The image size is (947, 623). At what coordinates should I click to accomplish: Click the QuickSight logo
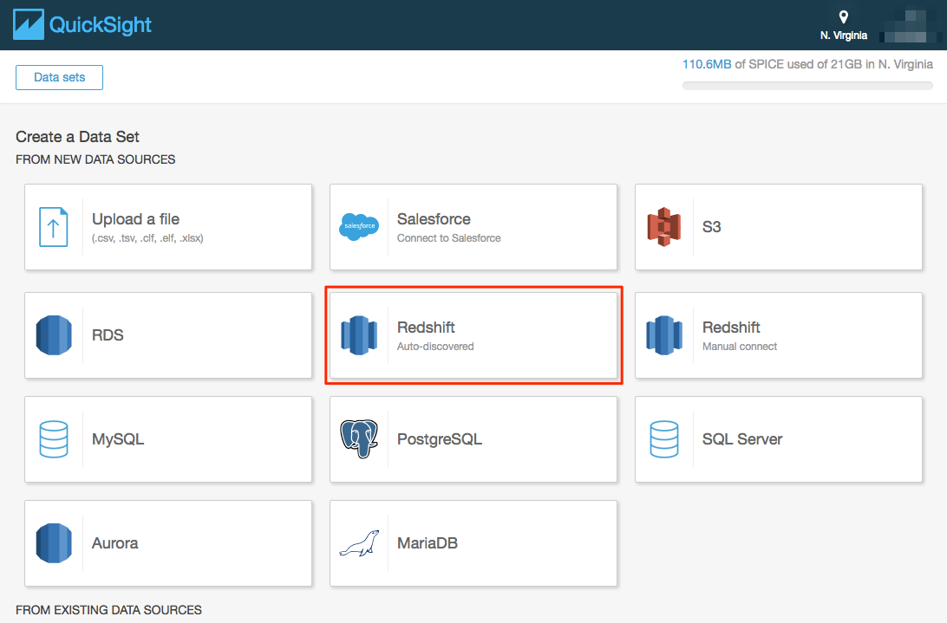(82, 23)
